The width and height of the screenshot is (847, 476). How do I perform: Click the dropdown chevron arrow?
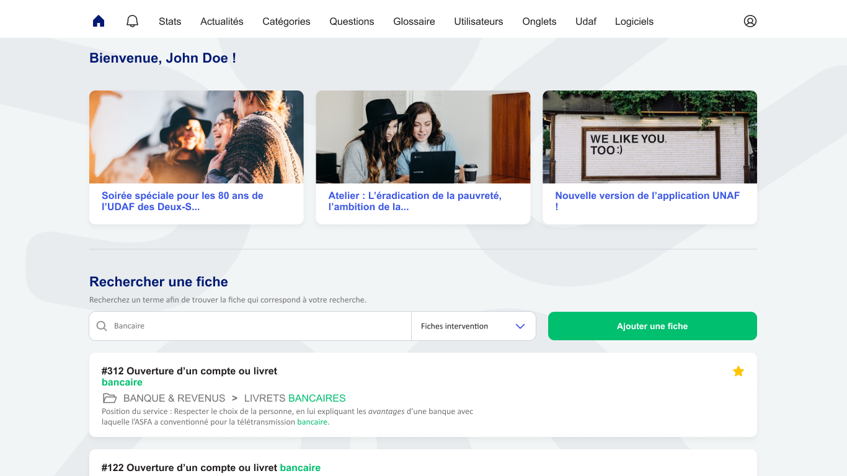click(520, 326)
